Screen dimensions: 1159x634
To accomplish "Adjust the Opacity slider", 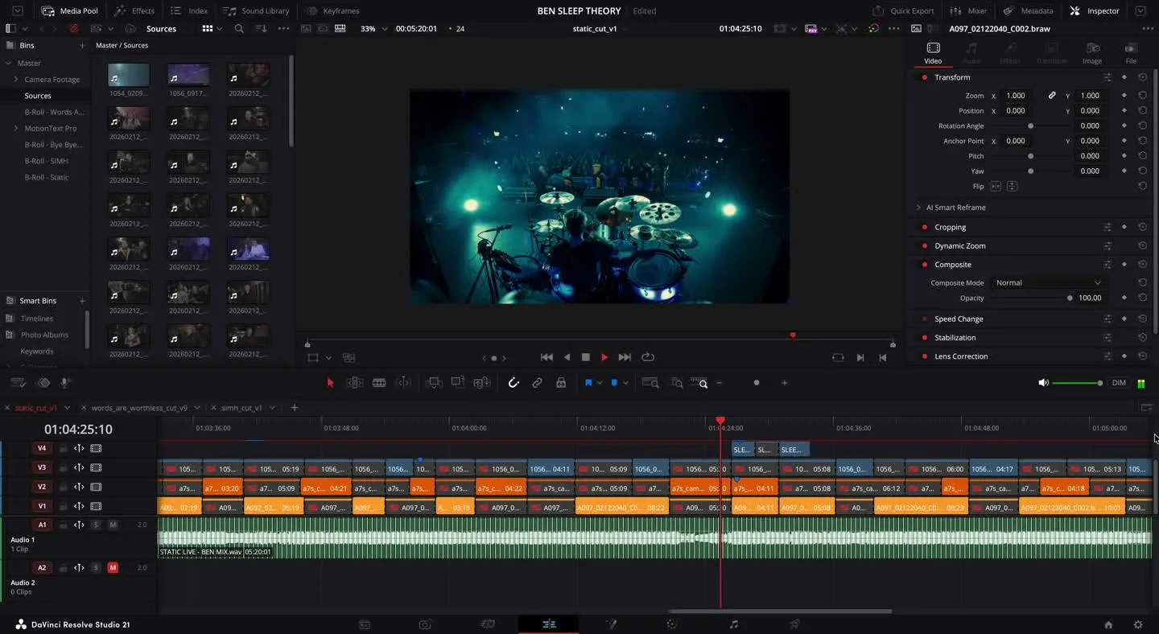I will [x=1033, y=298].
